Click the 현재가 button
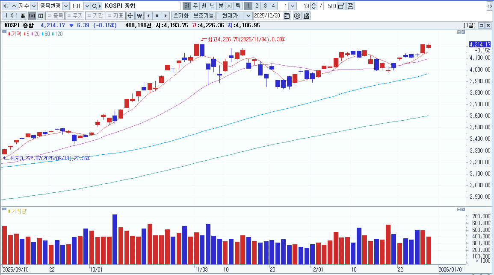 [230, 16]
